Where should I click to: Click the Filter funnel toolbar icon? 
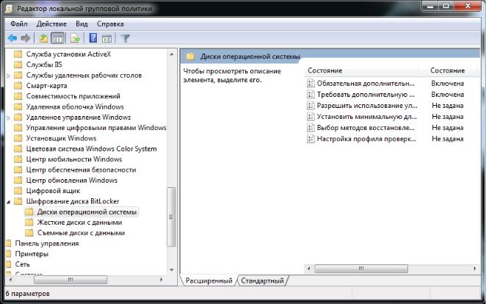[126, 38]
